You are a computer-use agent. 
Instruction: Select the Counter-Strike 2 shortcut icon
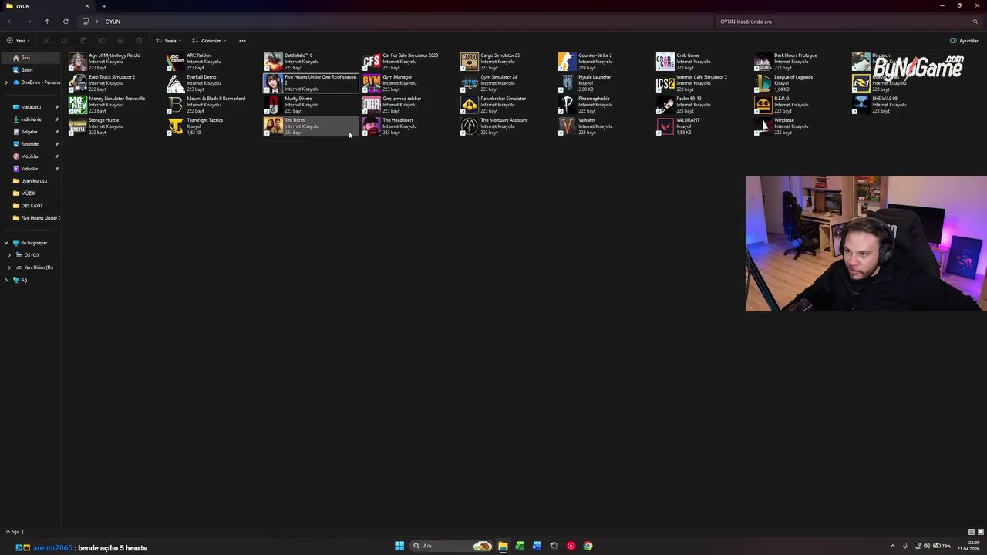coord(568,62)
